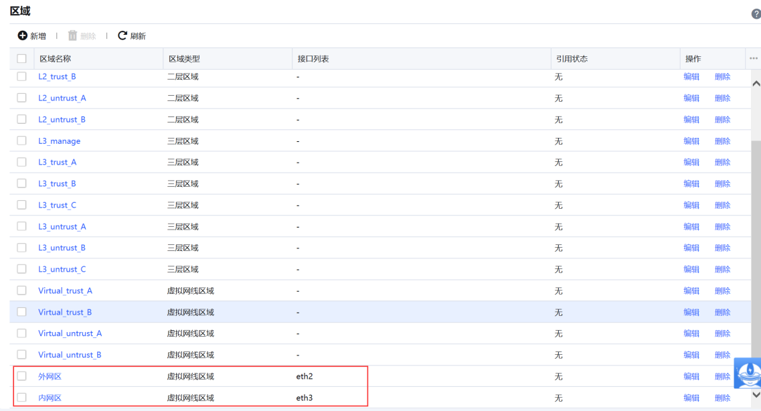Open the 内网区 zone link
The width and height of the screenshot is (761, 411).
[50, 398]
